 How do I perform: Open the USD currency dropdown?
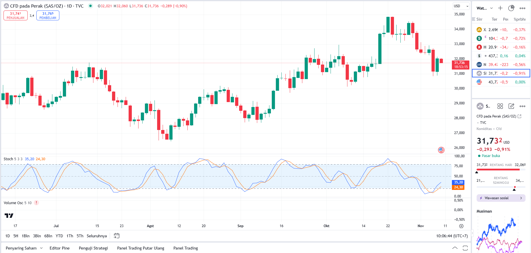(461, 6)
